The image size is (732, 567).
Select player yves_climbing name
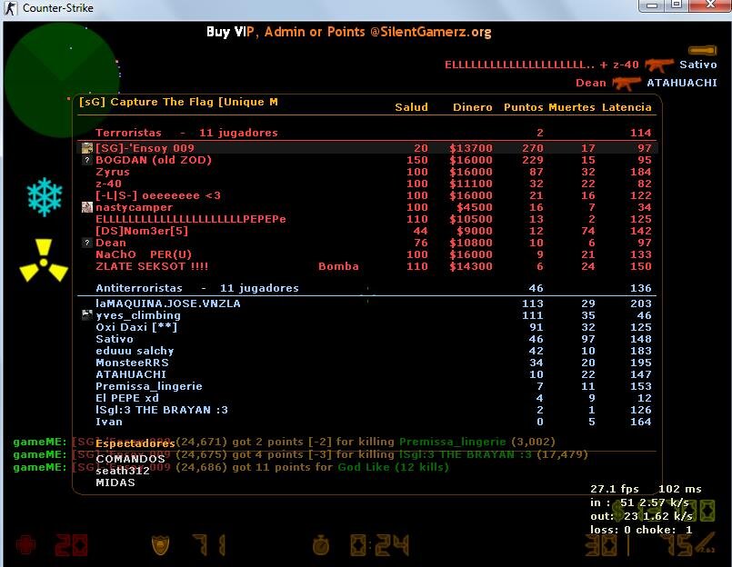pyautogui.click(x=138, y=315)
